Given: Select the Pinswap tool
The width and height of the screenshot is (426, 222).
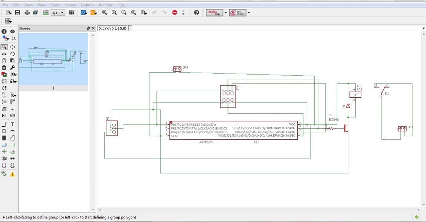Looking at the screenshot, I should click(x=4, y=81).
